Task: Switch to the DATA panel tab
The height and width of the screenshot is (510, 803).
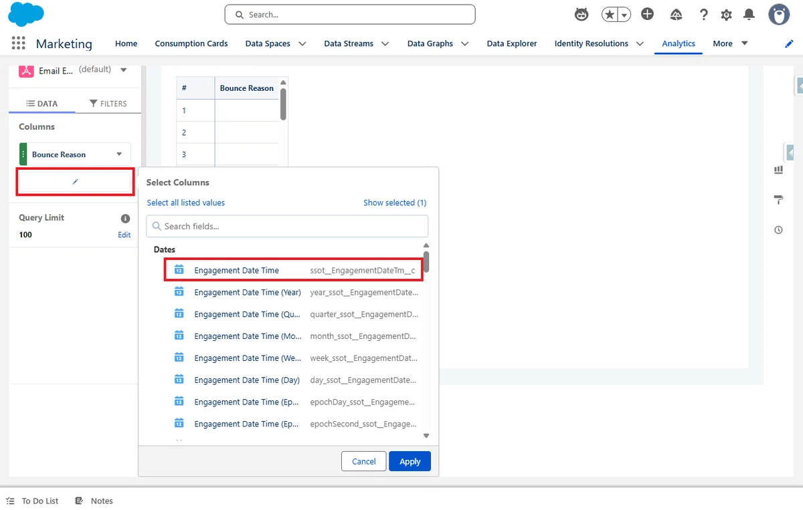Action: (41, 104)
